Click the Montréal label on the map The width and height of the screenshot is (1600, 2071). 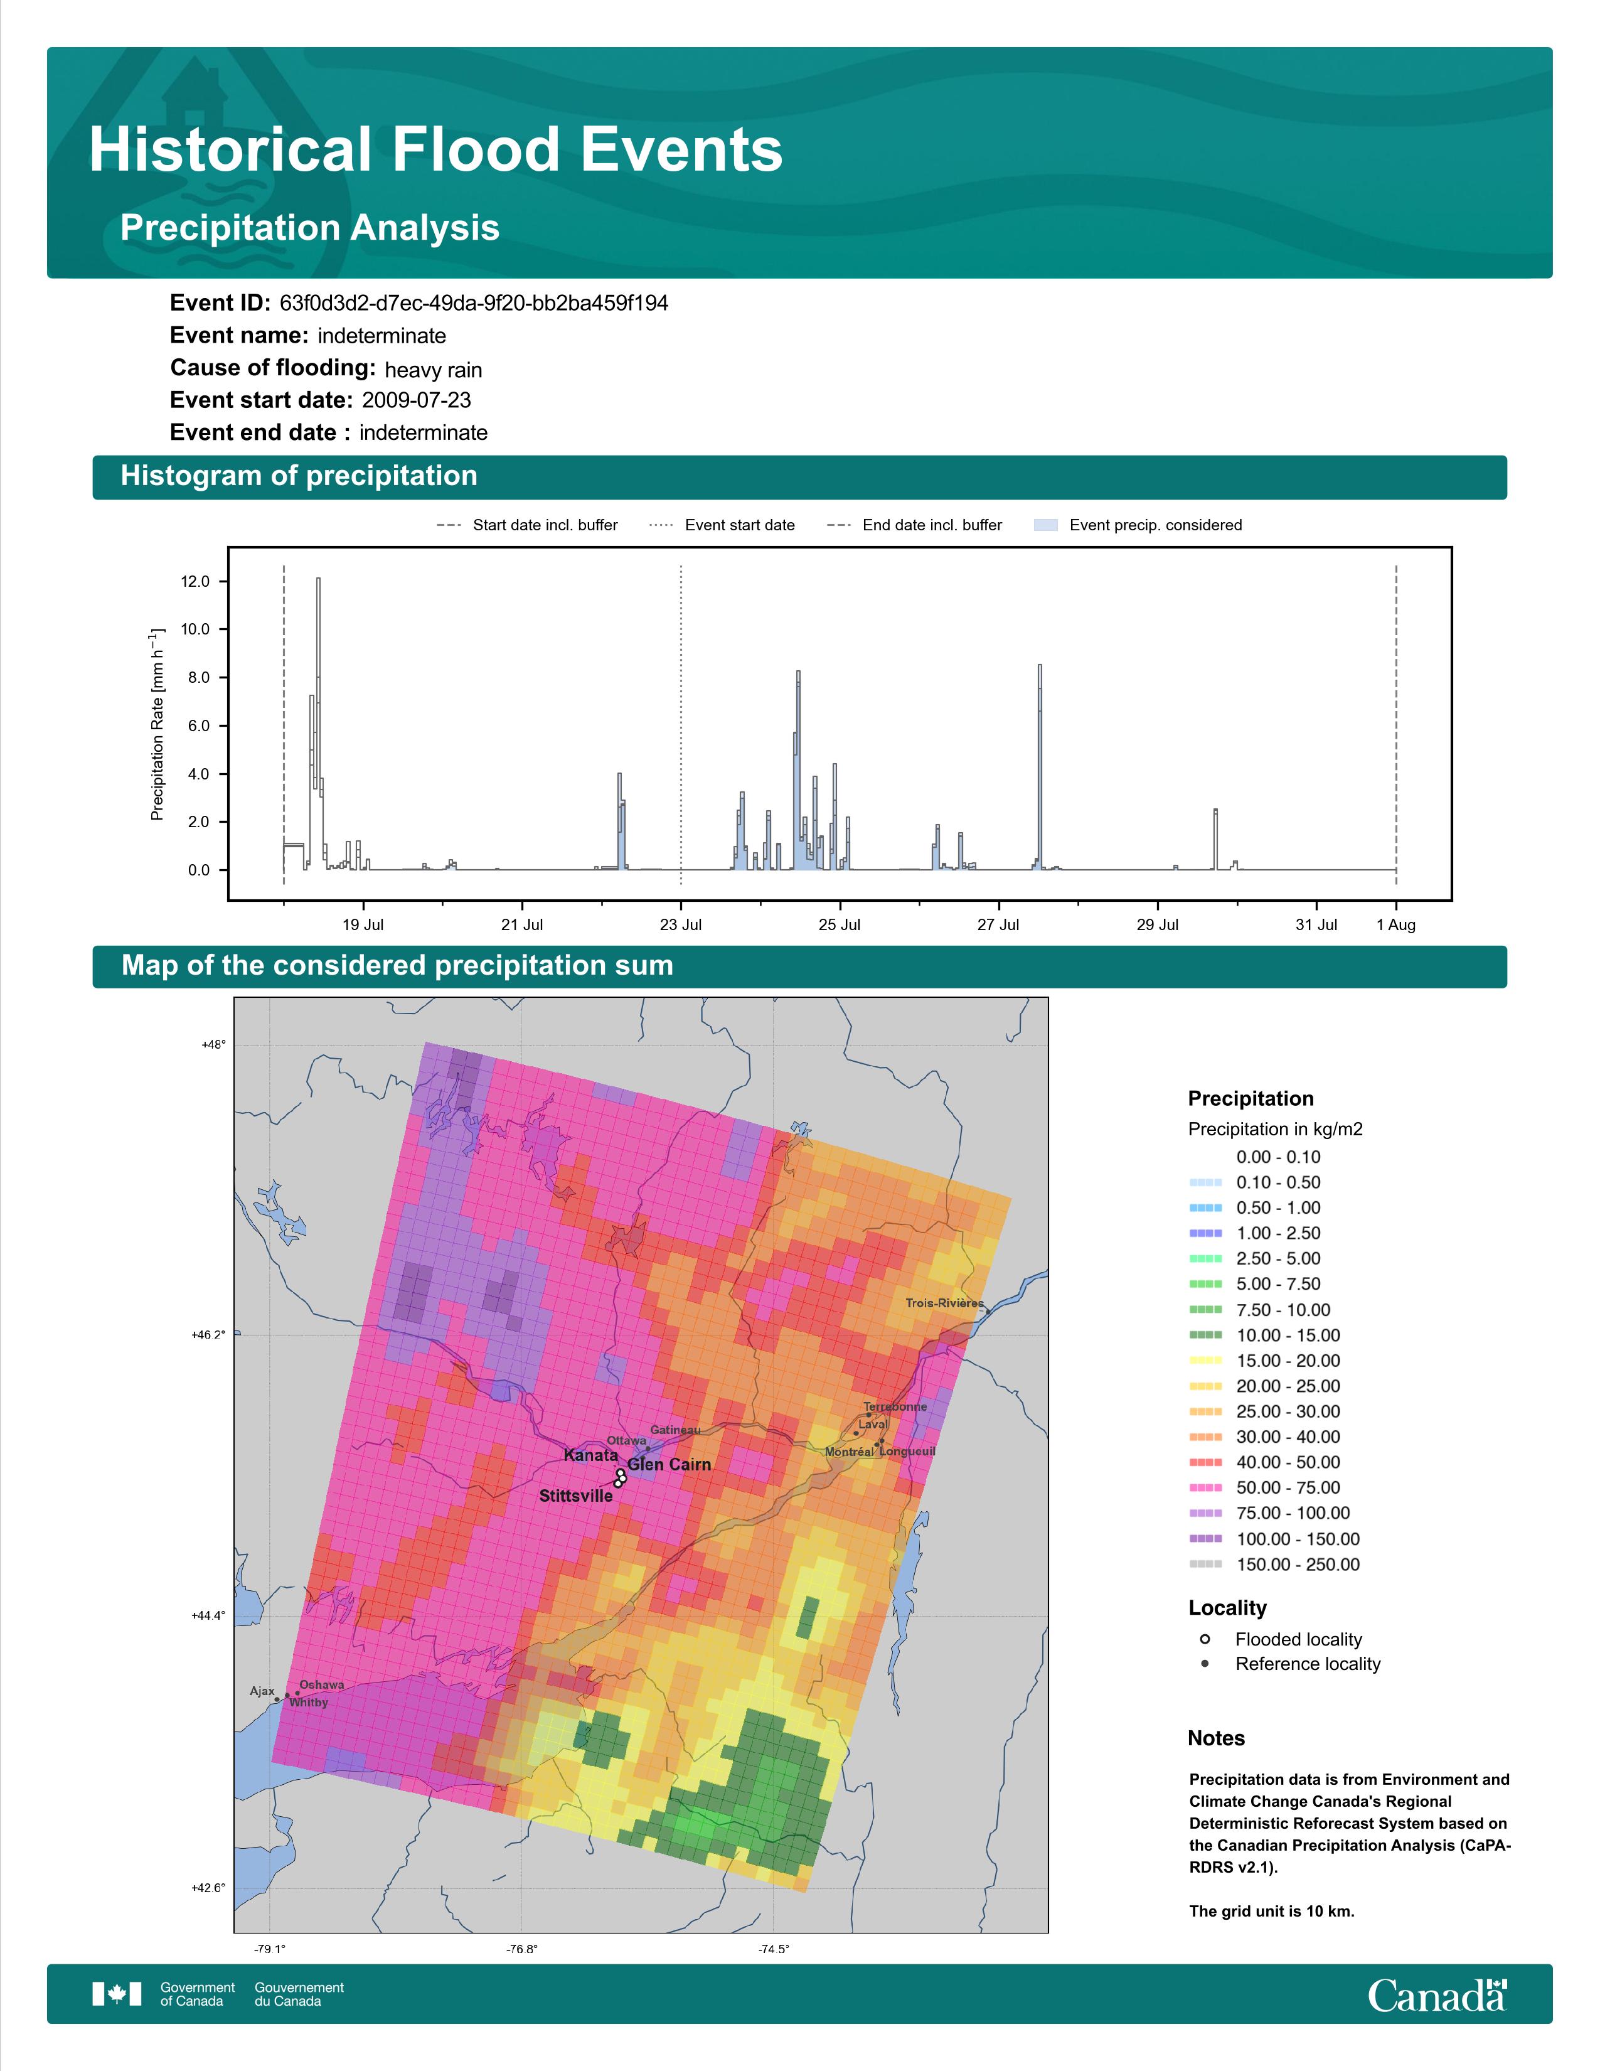[x=850, y=1452]
